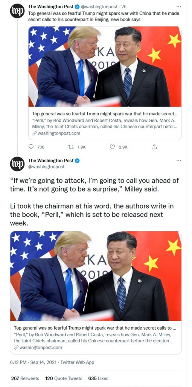Open the Washington Post avatar on top tweet
Viewport: 192px width, 387px height.
click(17, 11)
